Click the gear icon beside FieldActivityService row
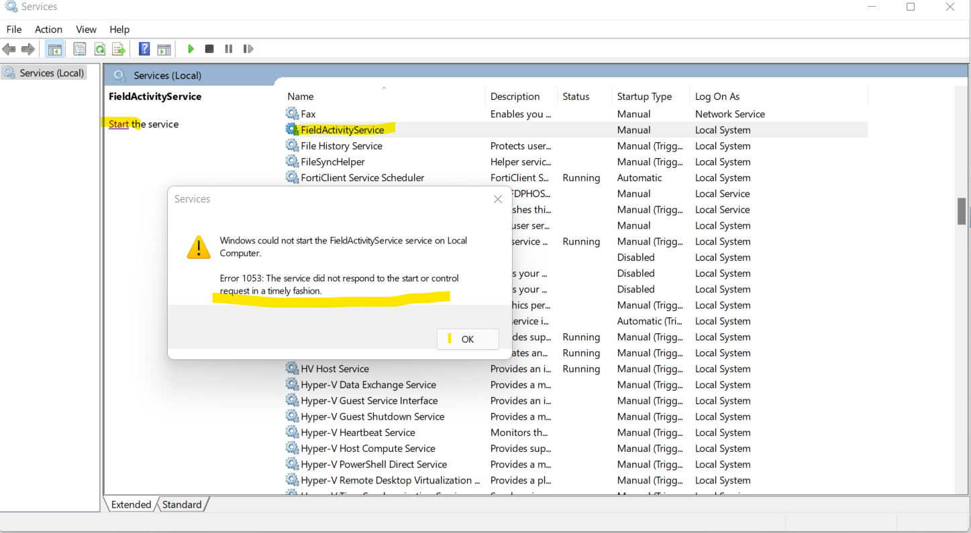 (292, 129)
